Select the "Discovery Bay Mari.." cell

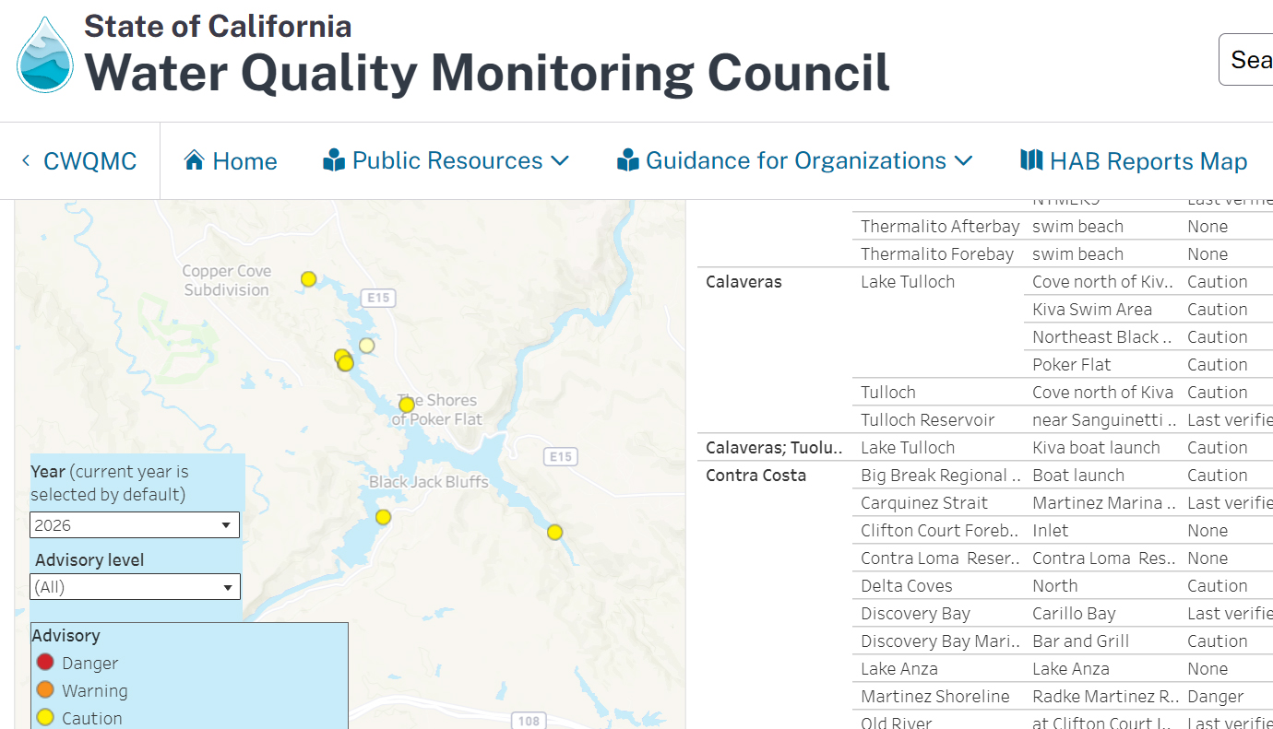[x=940, y=641]
